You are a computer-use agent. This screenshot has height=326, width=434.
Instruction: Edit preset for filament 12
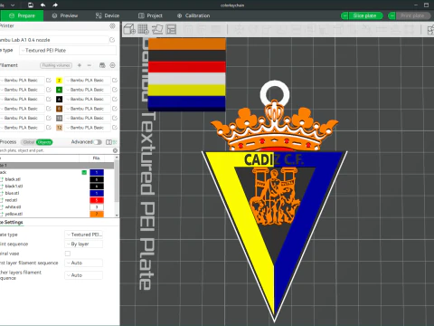tap(115, 128)
